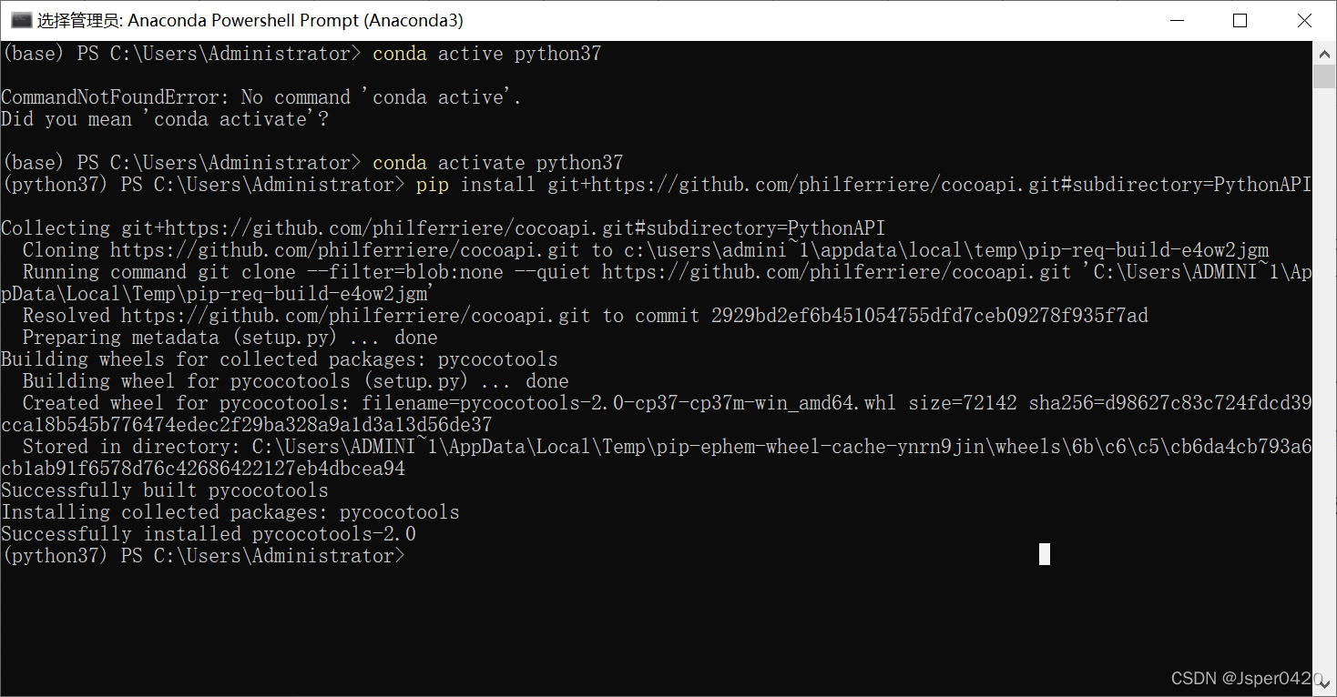This screenshot has height=697, width=1337.
Task: Click the 'pip install' command line
Action: point(862,185)
